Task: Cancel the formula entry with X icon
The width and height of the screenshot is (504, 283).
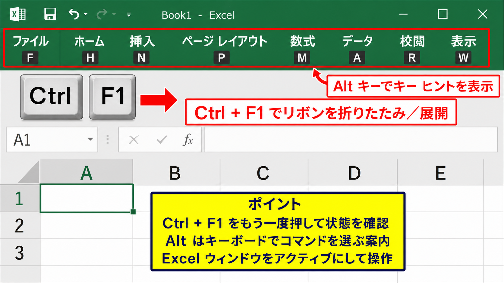Action: click(x=134, y=140)
